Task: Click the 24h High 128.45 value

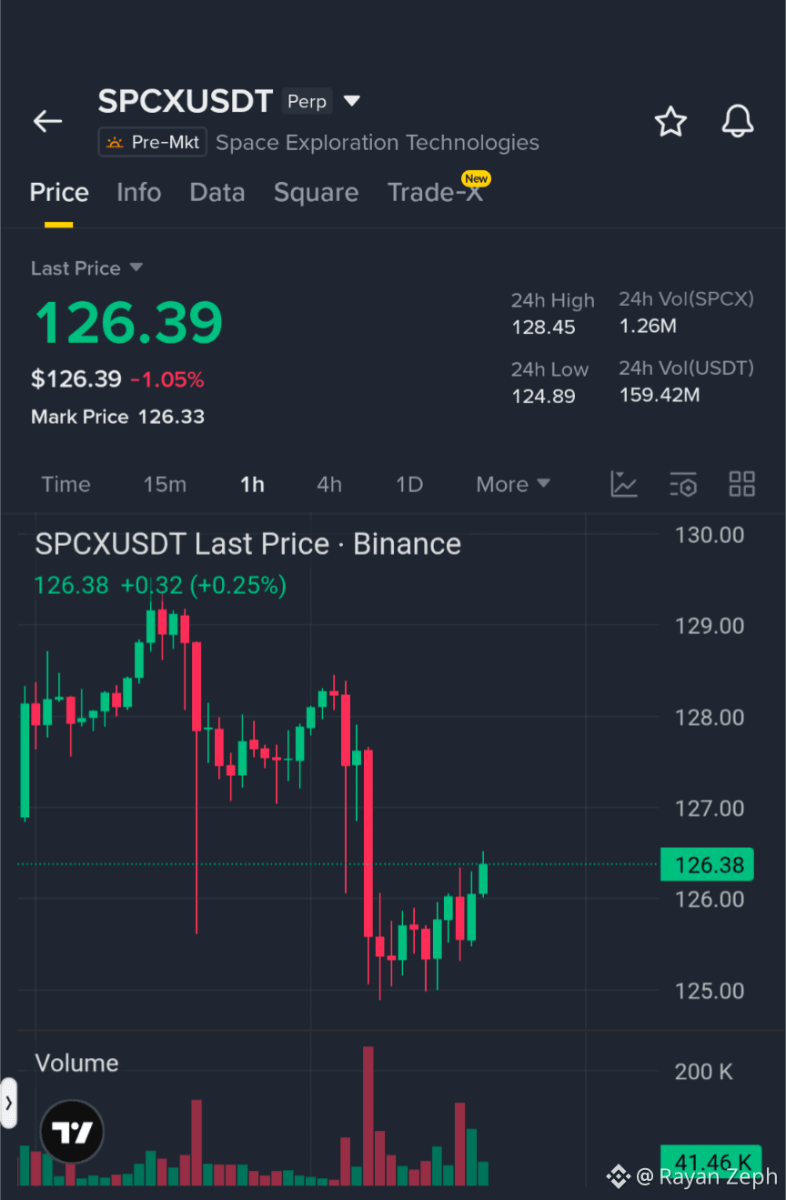Action: point(543,328)
